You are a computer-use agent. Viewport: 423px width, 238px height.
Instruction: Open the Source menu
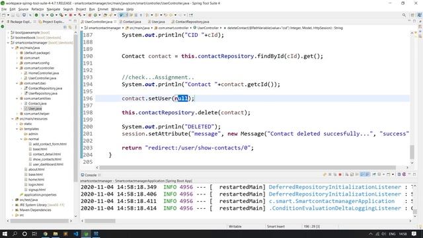click(23, 9)
